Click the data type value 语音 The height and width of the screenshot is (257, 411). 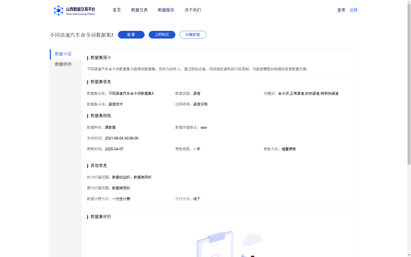point(197,94)
